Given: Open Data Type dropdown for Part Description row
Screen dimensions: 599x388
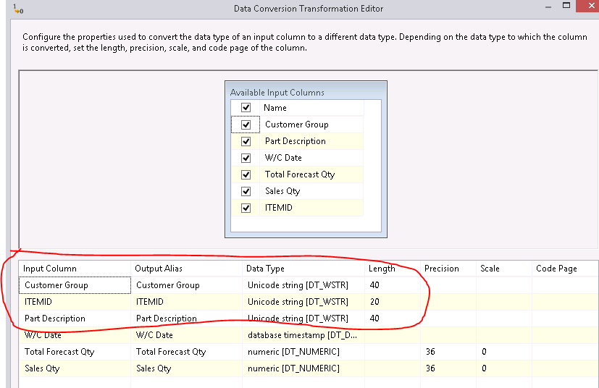Looking at the screenshot, I should (303, 319).
